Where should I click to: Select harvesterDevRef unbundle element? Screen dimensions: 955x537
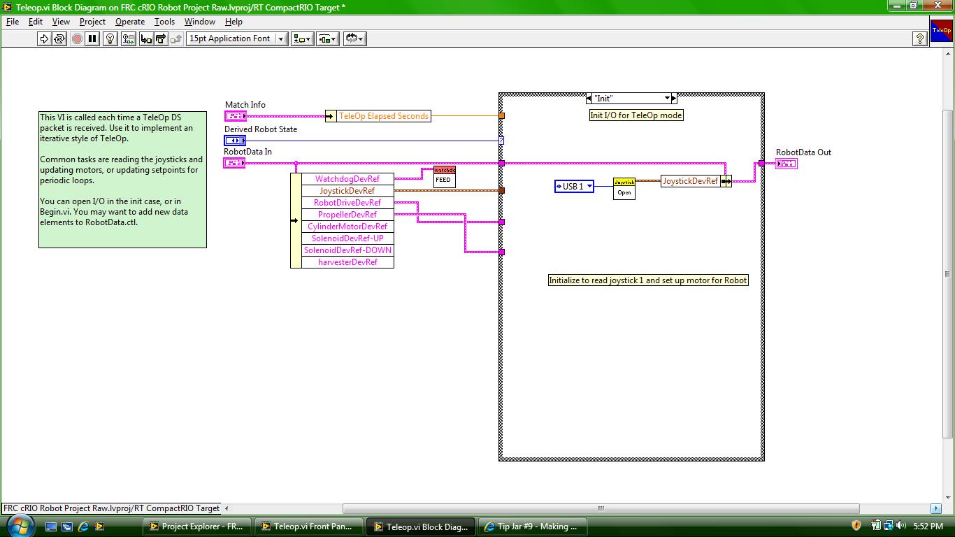[x=347, y=262]
